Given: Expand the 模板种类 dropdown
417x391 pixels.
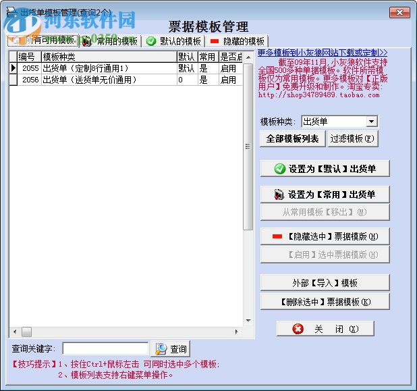Looking at the screenshot, I should pyautogui.click(x=372, y=122).
